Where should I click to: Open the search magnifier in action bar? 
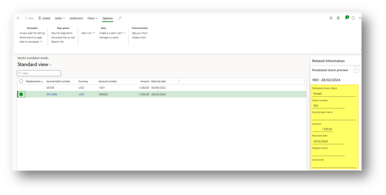(120, 18)
